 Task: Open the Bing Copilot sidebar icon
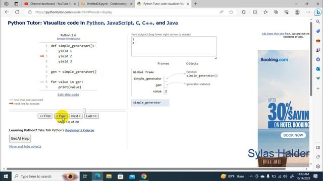[x=318, y=12]
